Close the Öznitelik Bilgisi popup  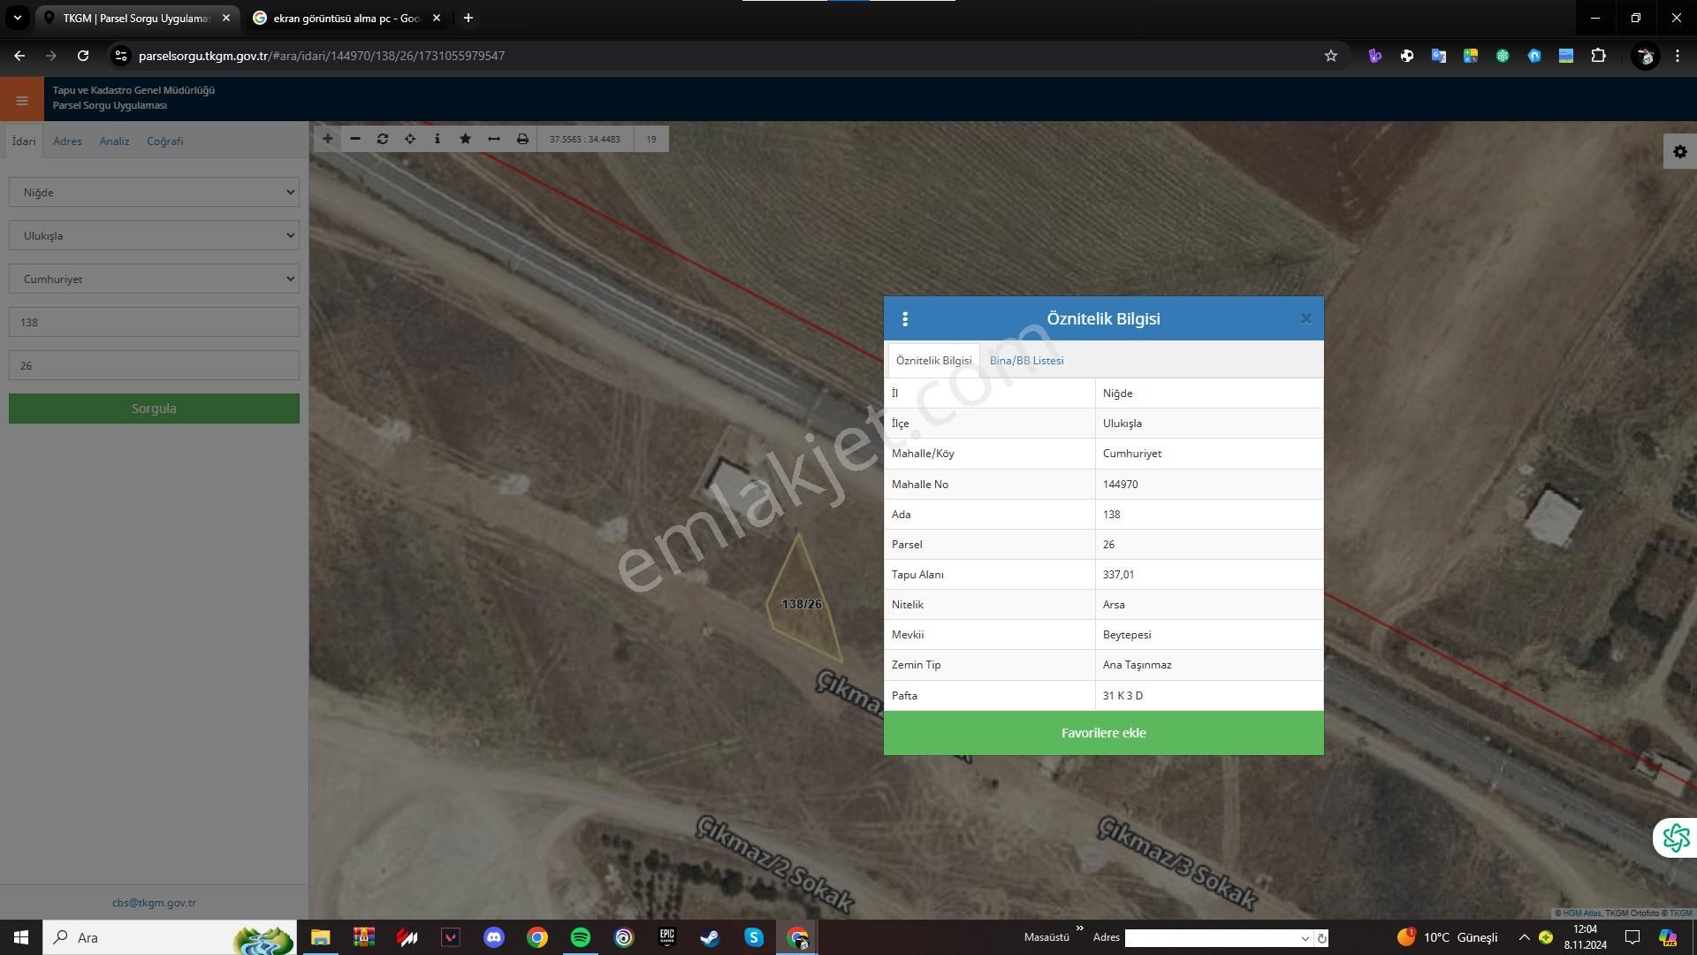[x=1306, y=319]
